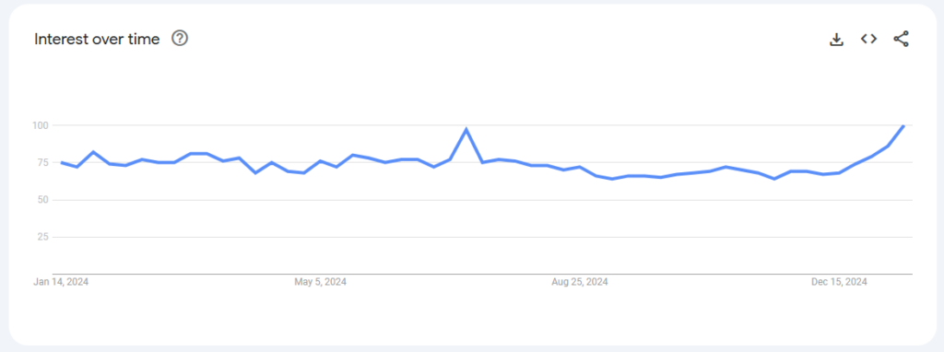This screenshot has height=352, width=944.
Task: Click the "May 5, 2024" axis label
Action: tap(320, 282)
